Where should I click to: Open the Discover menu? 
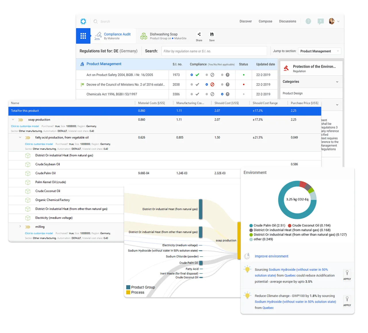(x=246, y=21)
